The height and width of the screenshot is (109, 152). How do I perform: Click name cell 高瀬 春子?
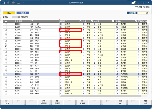click(44, 94)
